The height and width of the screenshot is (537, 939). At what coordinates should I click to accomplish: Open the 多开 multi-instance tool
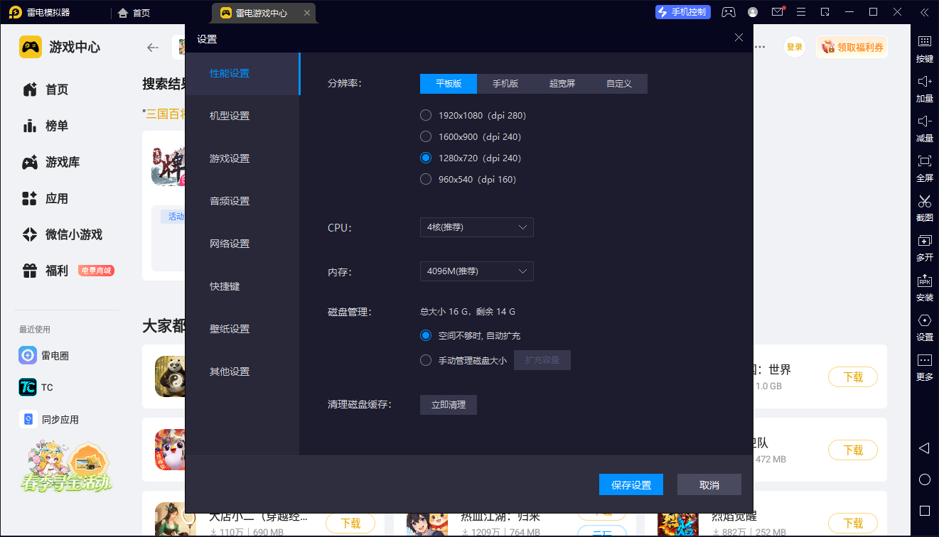(x=924, y=247)
